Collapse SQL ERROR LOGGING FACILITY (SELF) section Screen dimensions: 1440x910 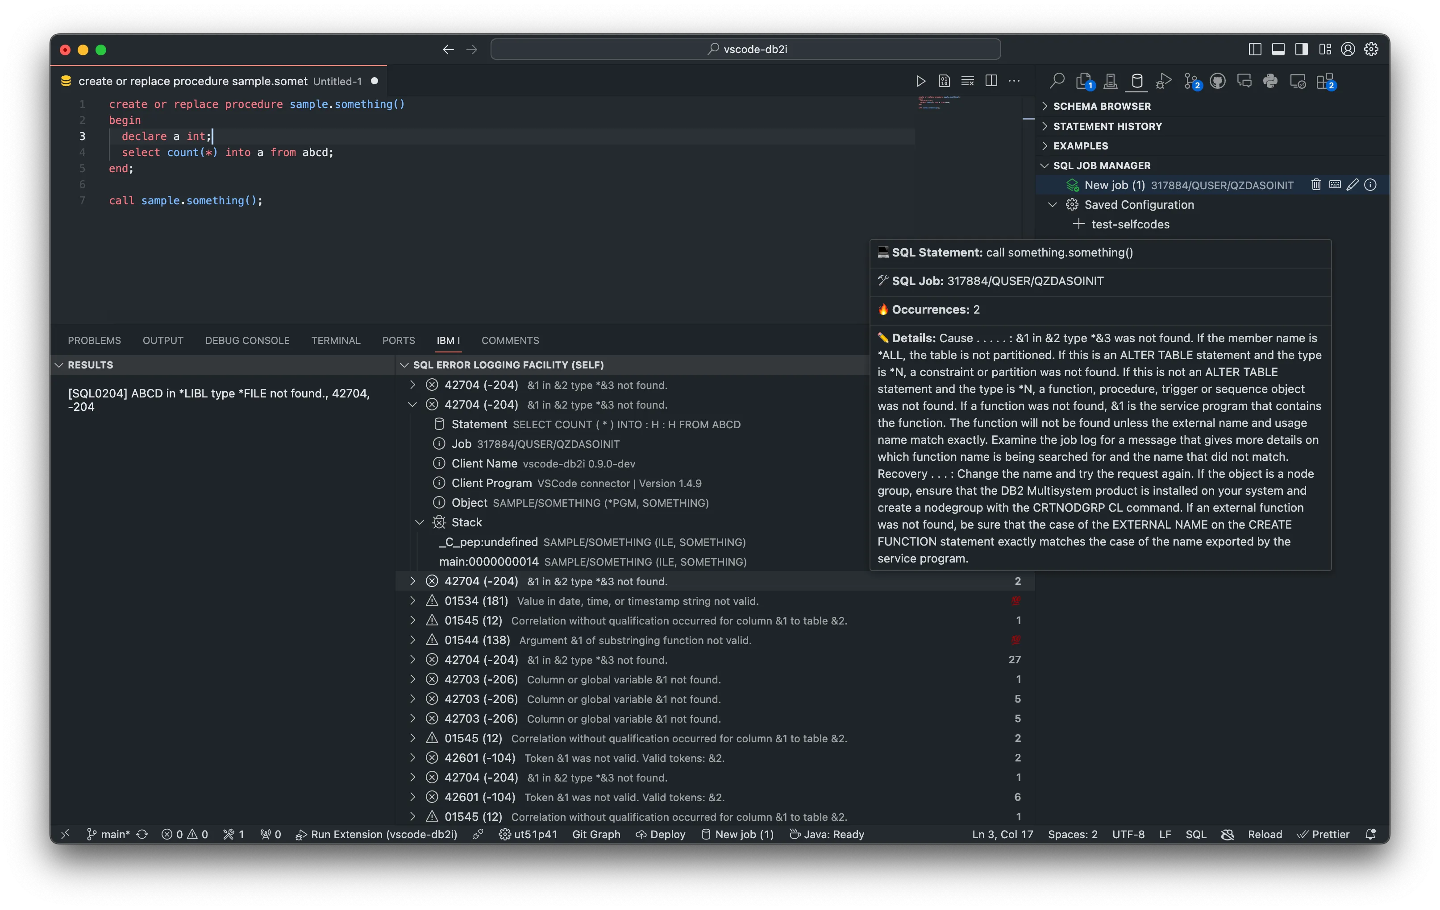pyautogui.click(x=632, y=364)
